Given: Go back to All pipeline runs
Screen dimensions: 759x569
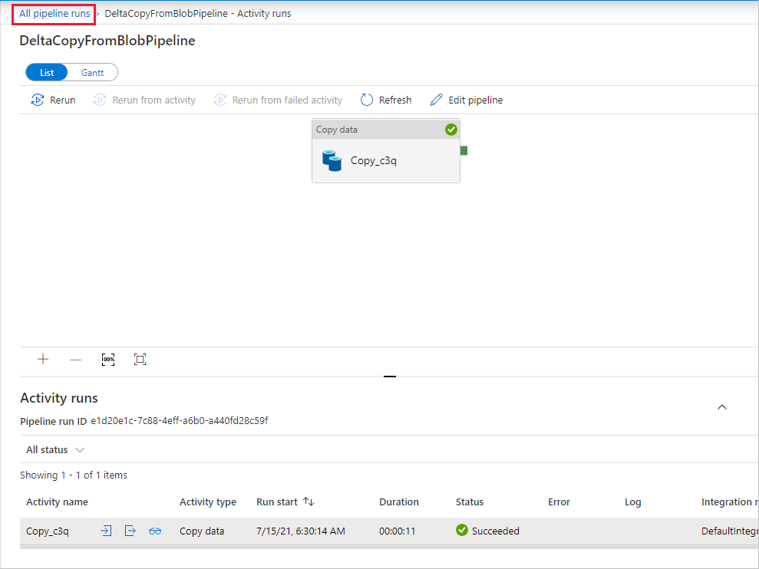Looking at the screenshot, I should tap(54, 14).
